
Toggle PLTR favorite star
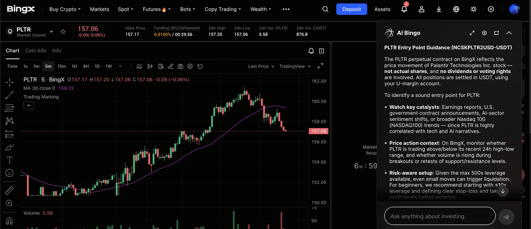[63, 32]
